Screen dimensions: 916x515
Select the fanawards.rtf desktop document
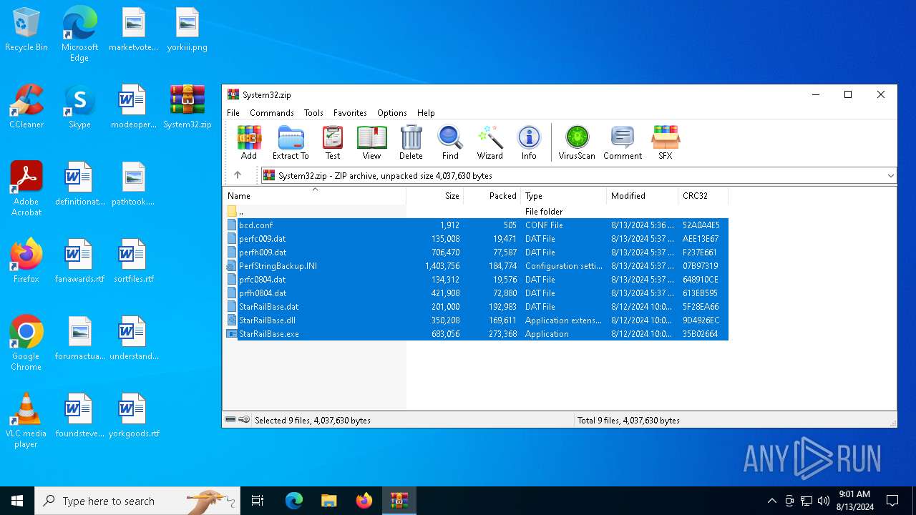pos(79,262)
